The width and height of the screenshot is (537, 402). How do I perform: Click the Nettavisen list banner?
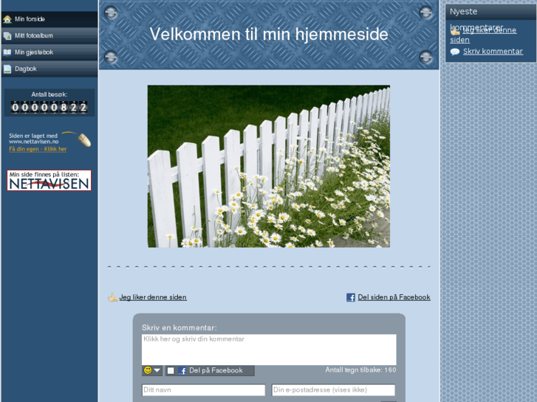[49, 180]
